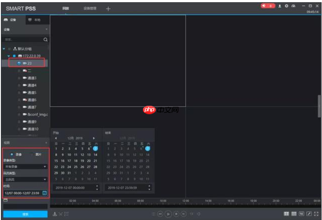The width and height of the screenshot is (322, 220).
Task: Check the box for 通道3
Action: click(x=19, y=78)
